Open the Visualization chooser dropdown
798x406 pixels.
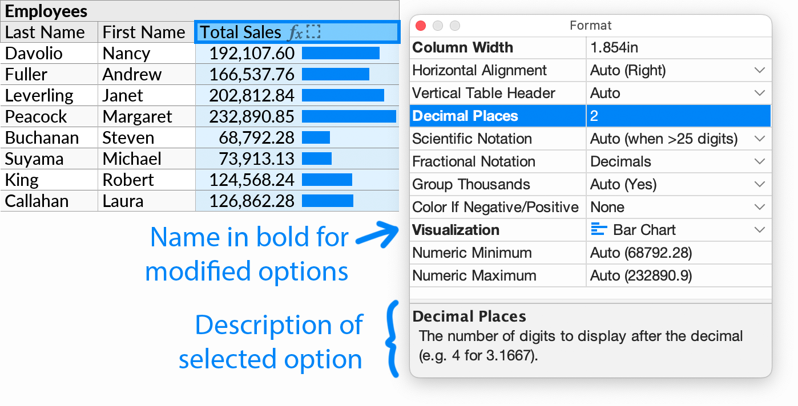759,230
